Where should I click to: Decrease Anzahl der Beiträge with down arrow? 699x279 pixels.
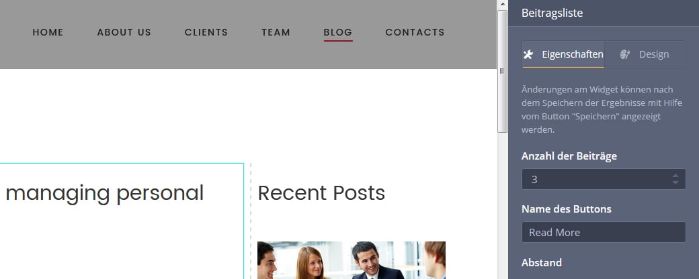coord(675,182)
